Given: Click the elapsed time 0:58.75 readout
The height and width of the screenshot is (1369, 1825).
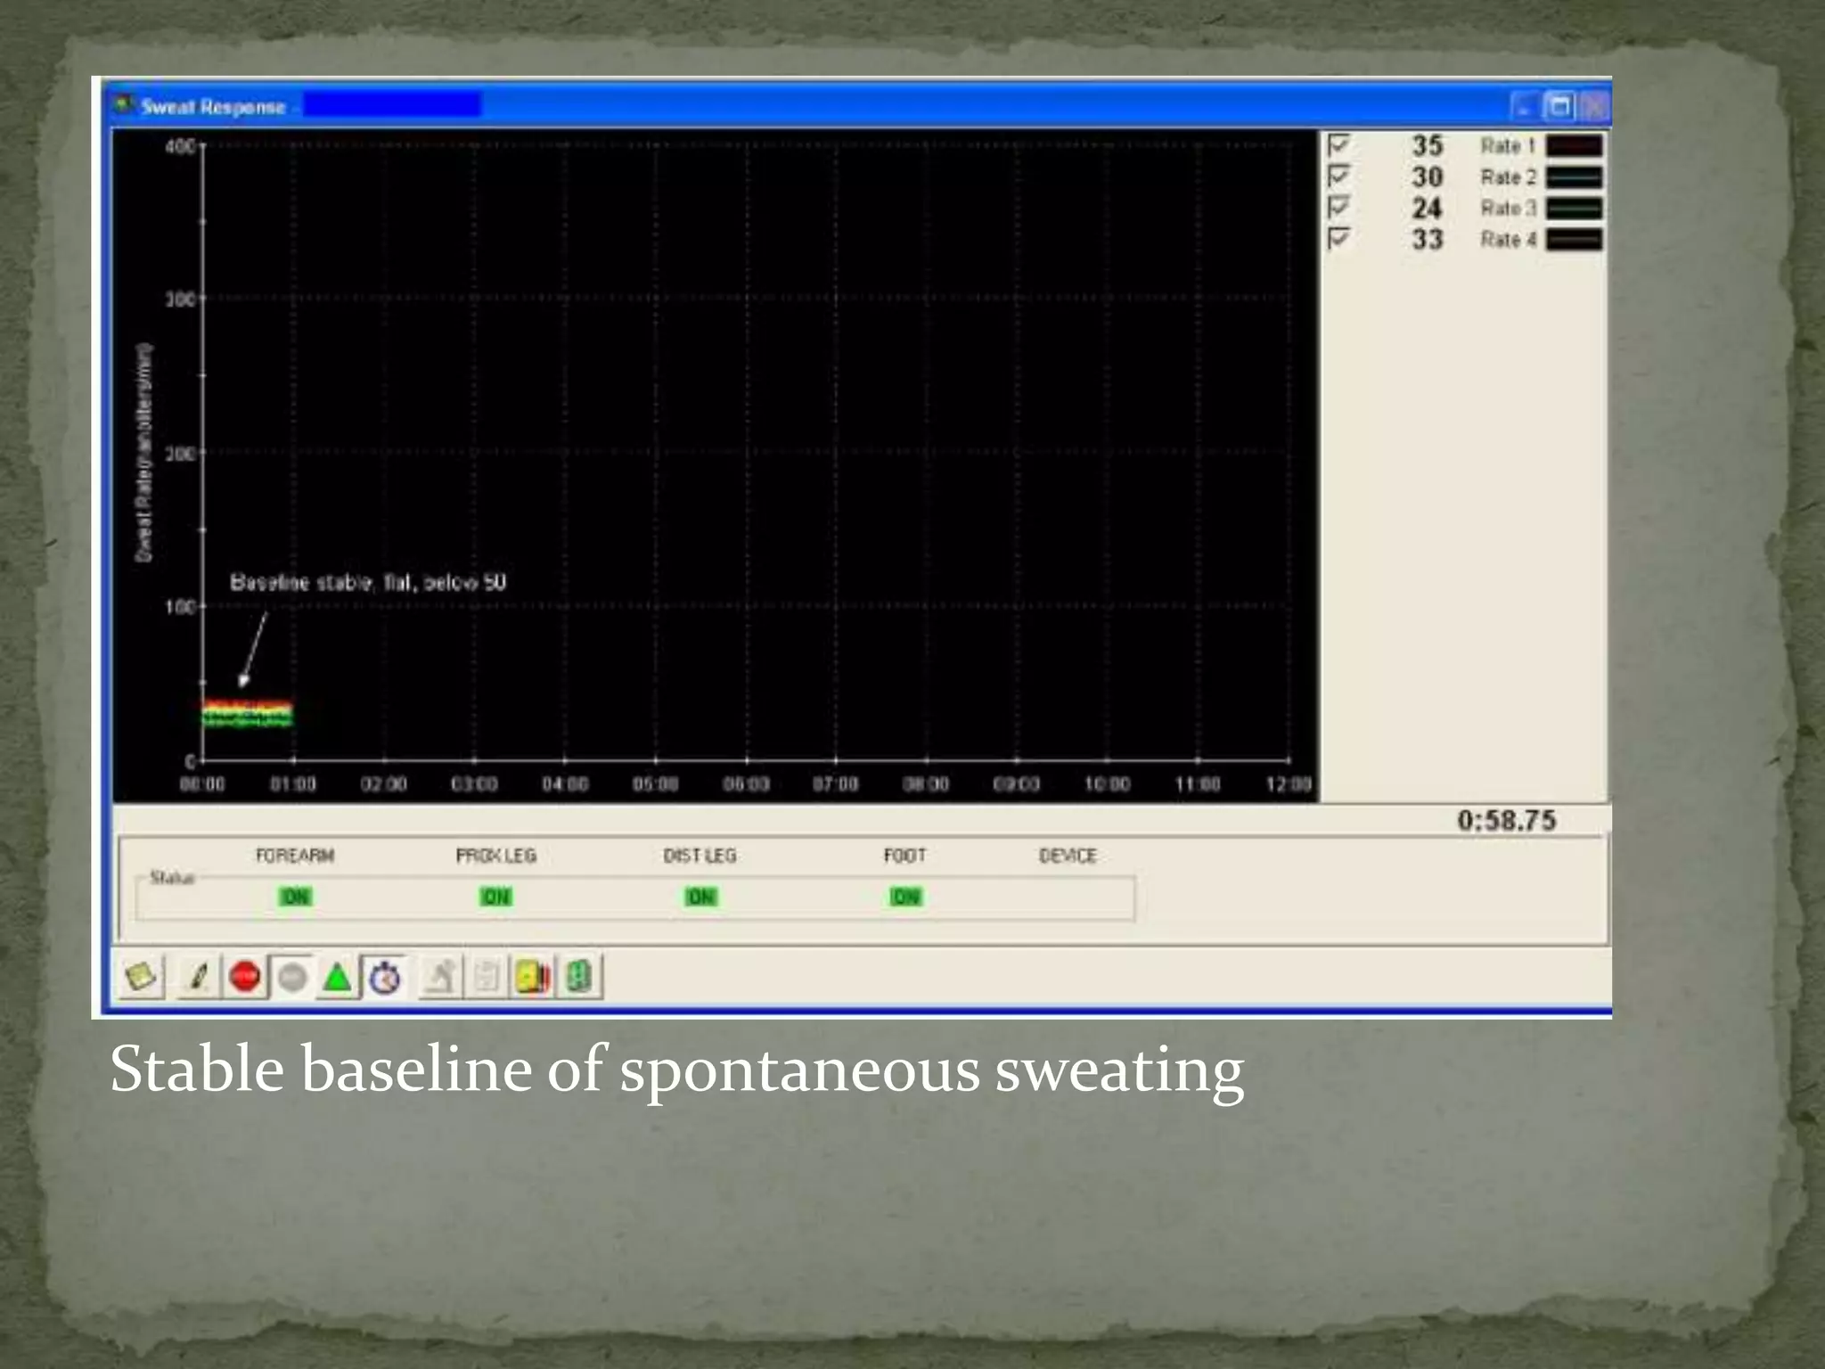Looking at the screenshot, I should 1507,820.
